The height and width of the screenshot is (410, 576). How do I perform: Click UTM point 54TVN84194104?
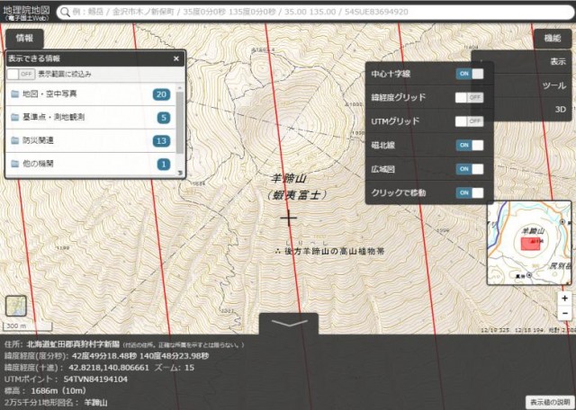95,379
